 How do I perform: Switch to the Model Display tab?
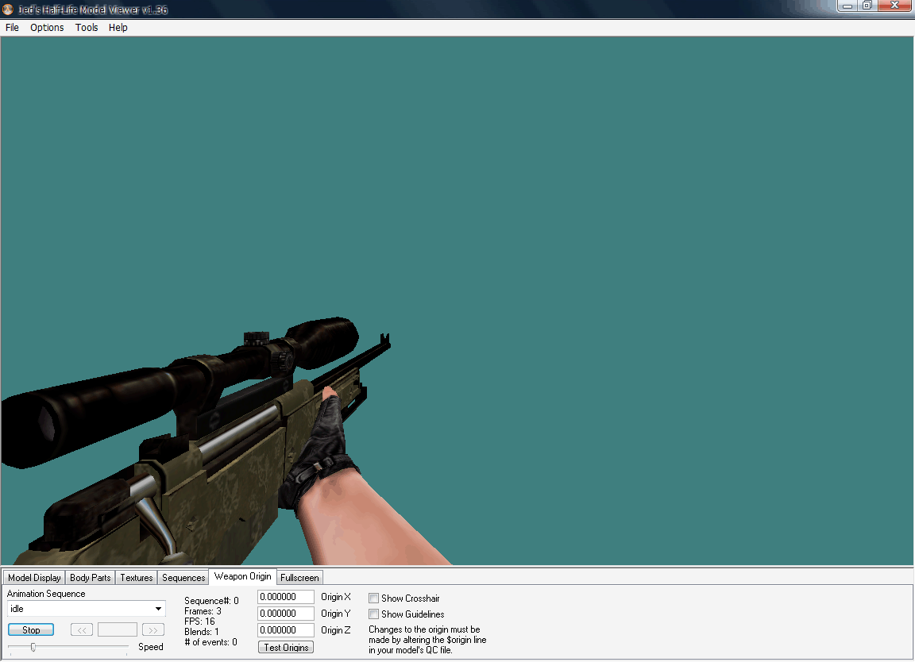[34, 577]
